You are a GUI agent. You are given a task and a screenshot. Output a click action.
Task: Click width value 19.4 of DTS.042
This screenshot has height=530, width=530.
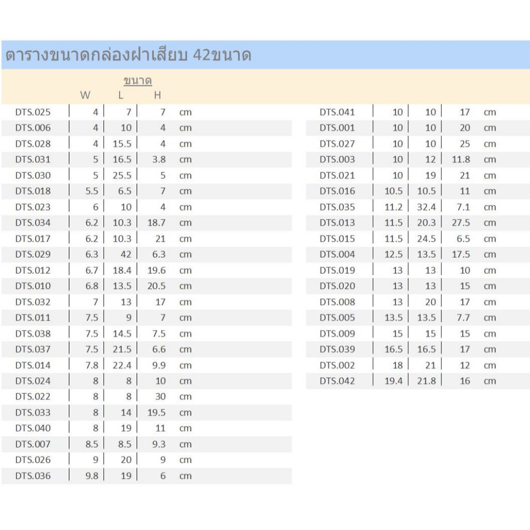tap(393, 381)
